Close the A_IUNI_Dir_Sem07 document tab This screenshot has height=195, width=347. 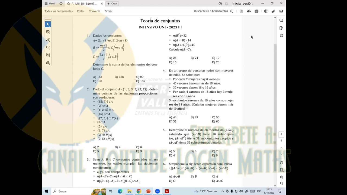(102, 4)
